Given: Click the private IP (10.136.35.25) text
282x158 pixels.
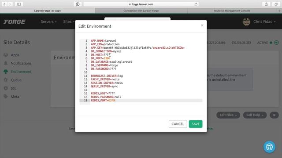Looking at the screenshot, I should point(241,43).
